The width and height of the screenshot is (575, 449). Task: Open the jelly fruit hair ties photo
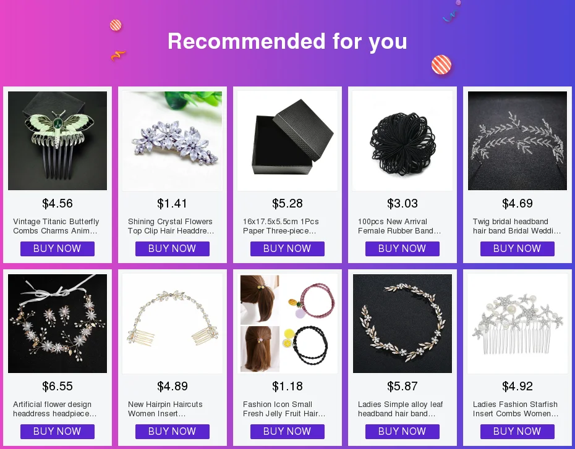(x=287, y=324)
